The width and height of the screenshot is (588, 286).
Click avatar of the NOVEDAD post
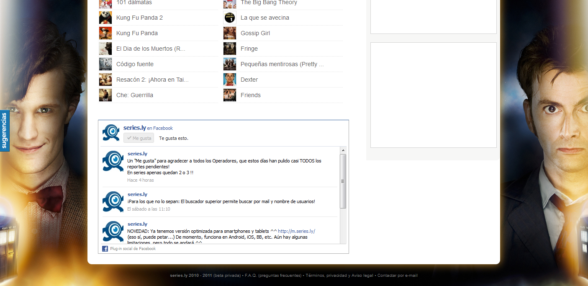click(x=113, y=232)
